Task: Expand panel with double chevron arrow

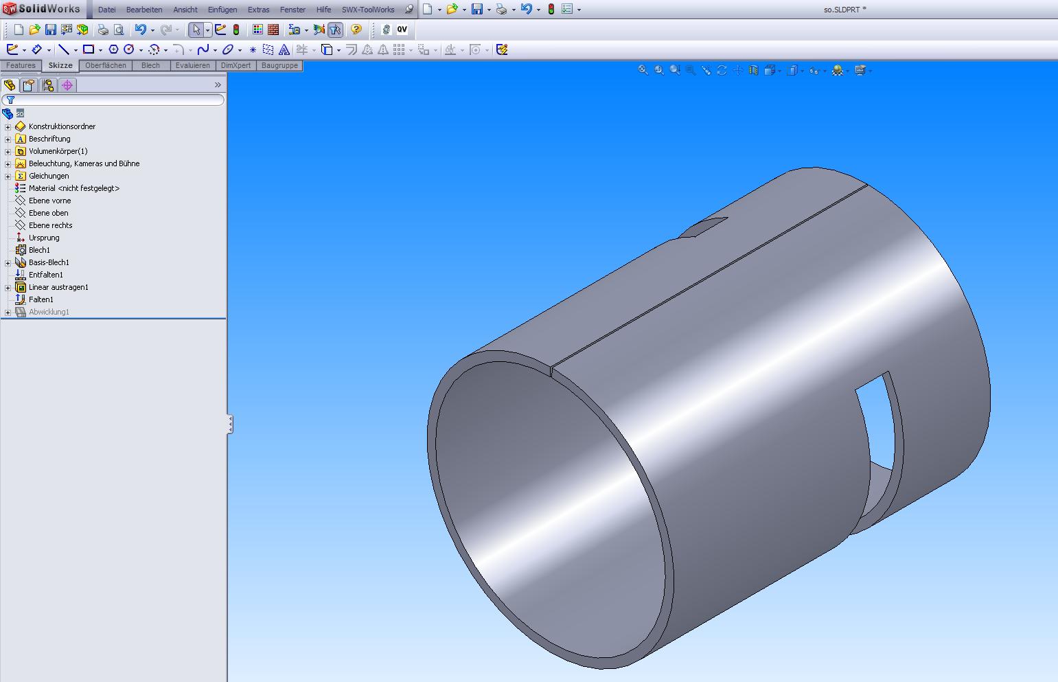Action: tap(218, 85)
